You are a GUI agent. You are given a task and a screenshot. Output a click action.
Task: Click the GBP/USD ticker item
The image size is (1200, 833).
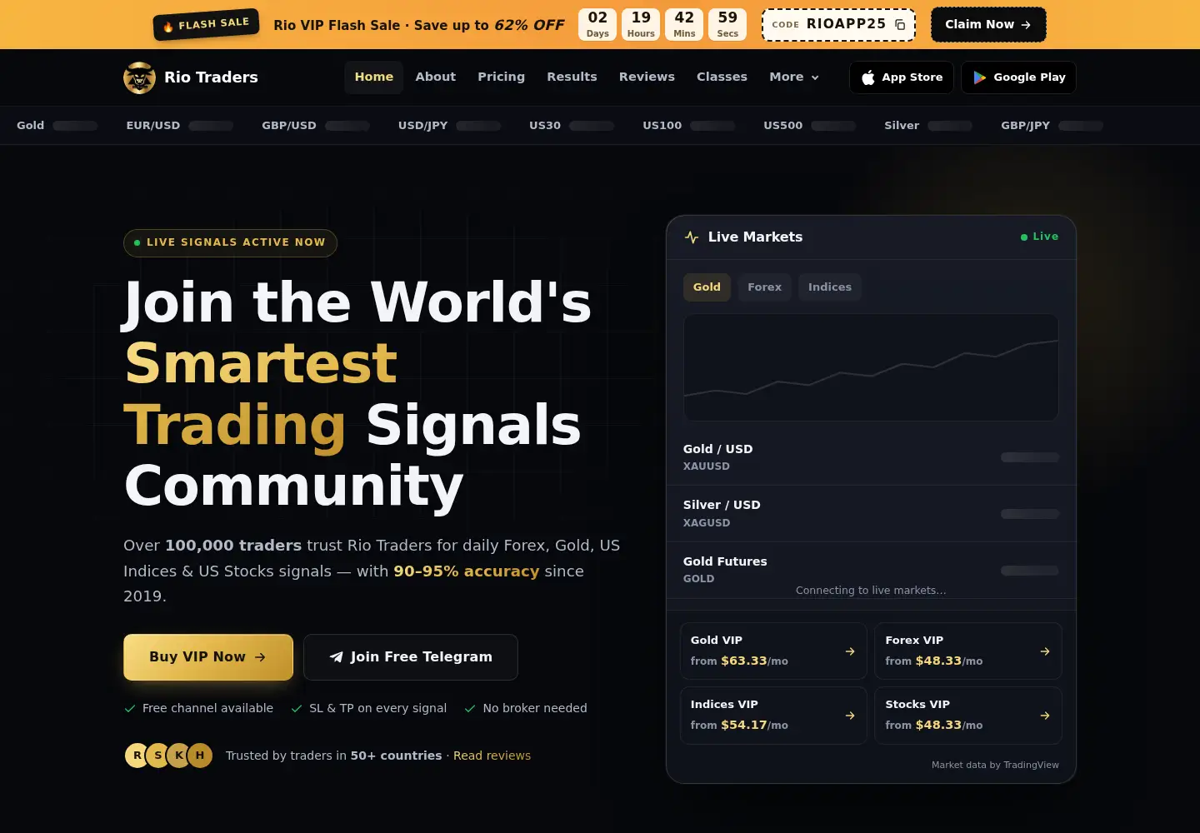[316, 126]
